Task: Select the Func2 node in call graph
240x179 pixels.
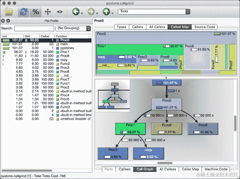Action: point(167,129)
